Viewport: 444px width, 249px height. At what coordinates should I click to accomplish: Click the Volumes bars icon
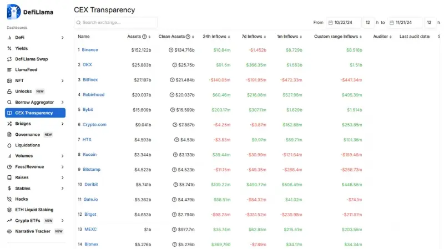(9, 156)
